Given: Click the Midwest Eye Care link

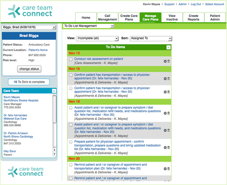Looking at the screenshot, I should point(15,118).
